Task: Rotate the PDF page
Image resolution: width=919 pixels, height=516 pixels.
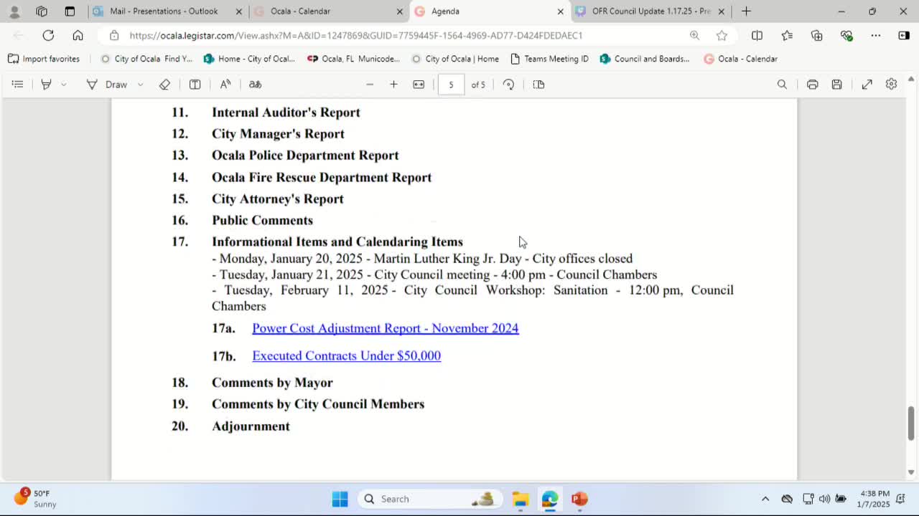Action: click(508, 84)
